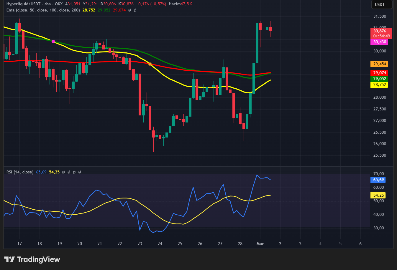Click the orange 29,454 price tag
Viewport: 397px width, 270px height.
click(x=379, y=64)
